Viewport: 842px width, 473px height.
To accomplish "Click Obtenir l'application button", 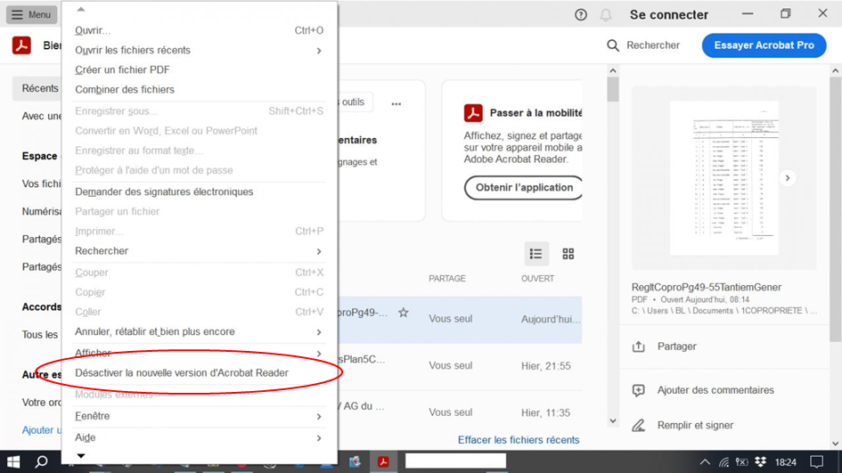I will point(524,187).
